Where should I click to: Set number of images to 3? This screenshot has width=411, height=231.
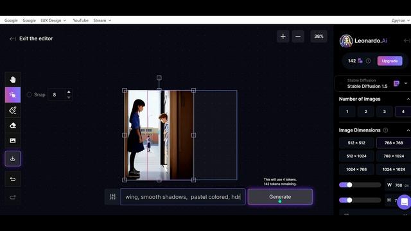coord(384,112)
